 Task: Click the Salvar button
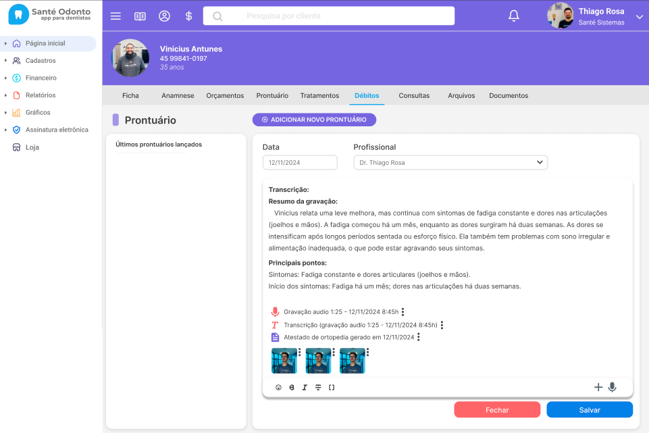click(x=590, y=410)
